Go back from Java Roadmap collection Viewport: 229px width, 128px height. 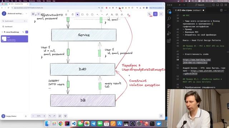click(x=2, y=32)
